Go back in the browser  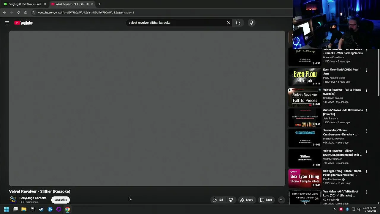click(x=4, y=12)
